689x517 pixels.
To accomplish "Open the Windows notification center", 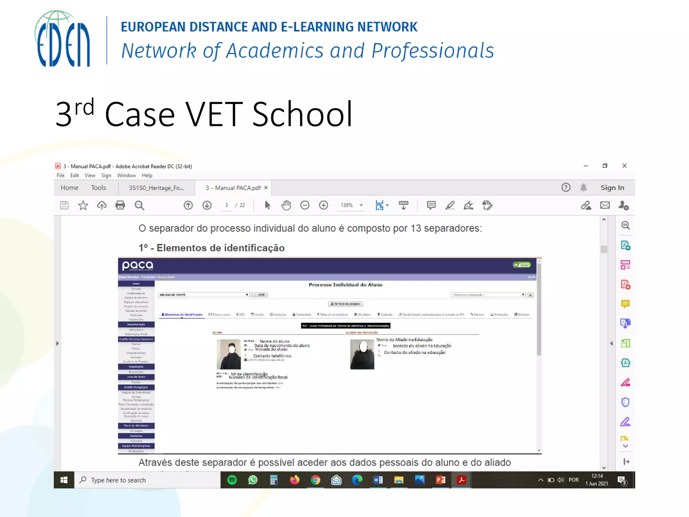I will (x=622, y=480).
